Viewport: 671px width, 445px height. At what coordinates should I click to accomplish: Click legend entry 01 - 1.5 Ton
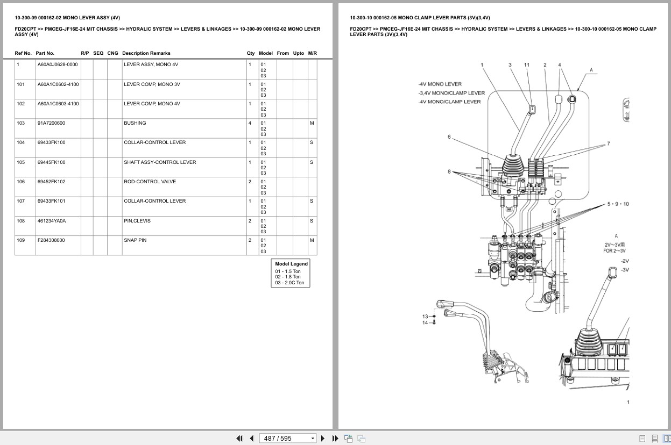pyautogui.click(x=288, y=271)
